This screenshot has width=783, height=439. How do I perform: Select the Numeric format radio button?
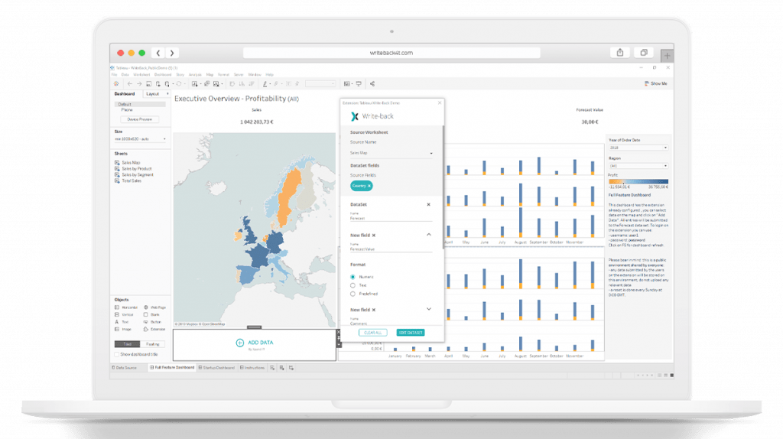click(x=353, y=277)
